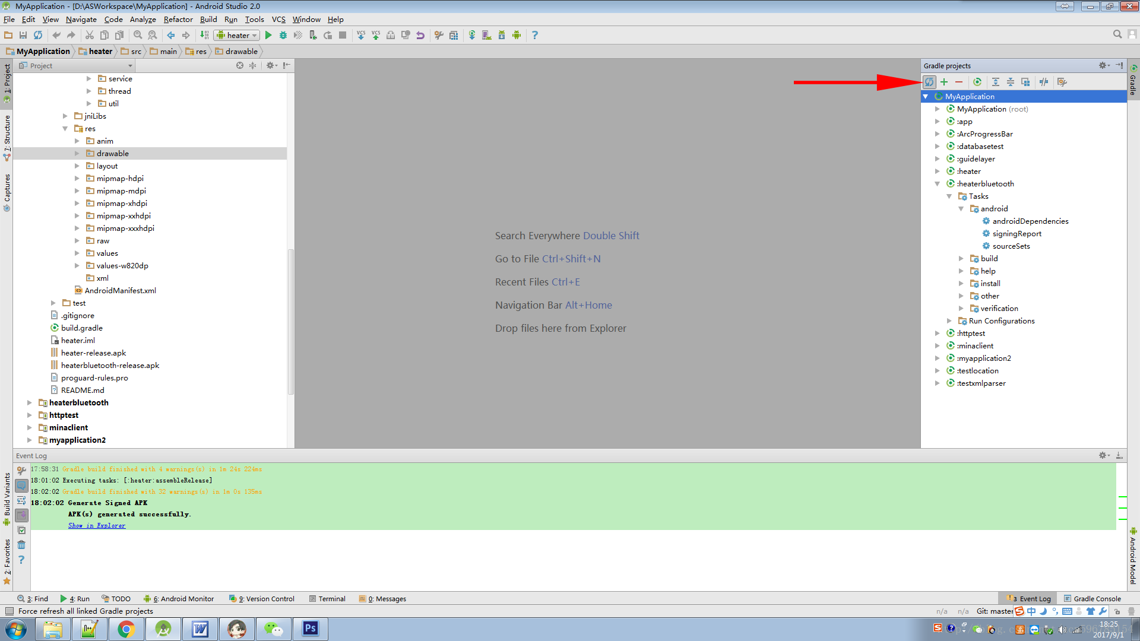
Task: Click the Debug bug icon in main toolbar
Action: (x=283, y=35)
